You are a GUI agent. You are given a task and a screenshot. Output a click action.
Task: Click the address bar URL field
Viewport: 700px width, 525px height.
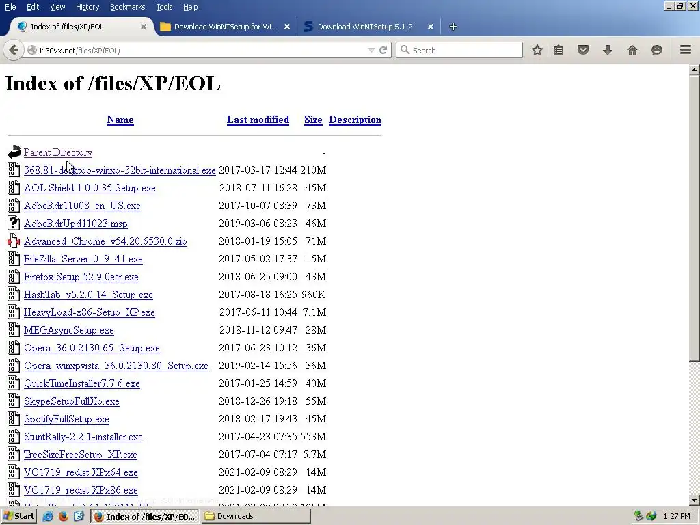(x=201, y=51)
